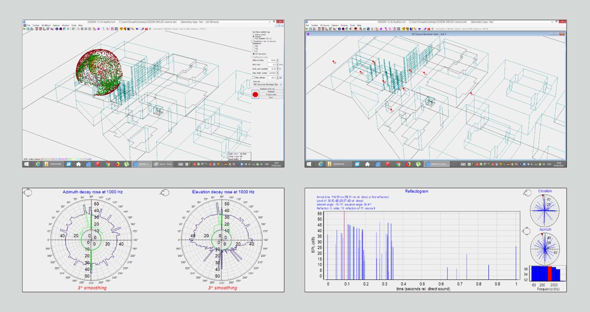
Task: Open the 3D_Source menu in right window
Action: 324,26
